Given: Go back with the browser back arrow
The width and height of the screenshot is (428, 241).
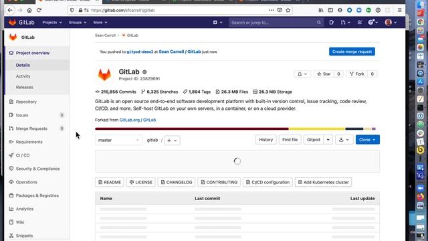Looking at the screenshot, I should point(10,10).
